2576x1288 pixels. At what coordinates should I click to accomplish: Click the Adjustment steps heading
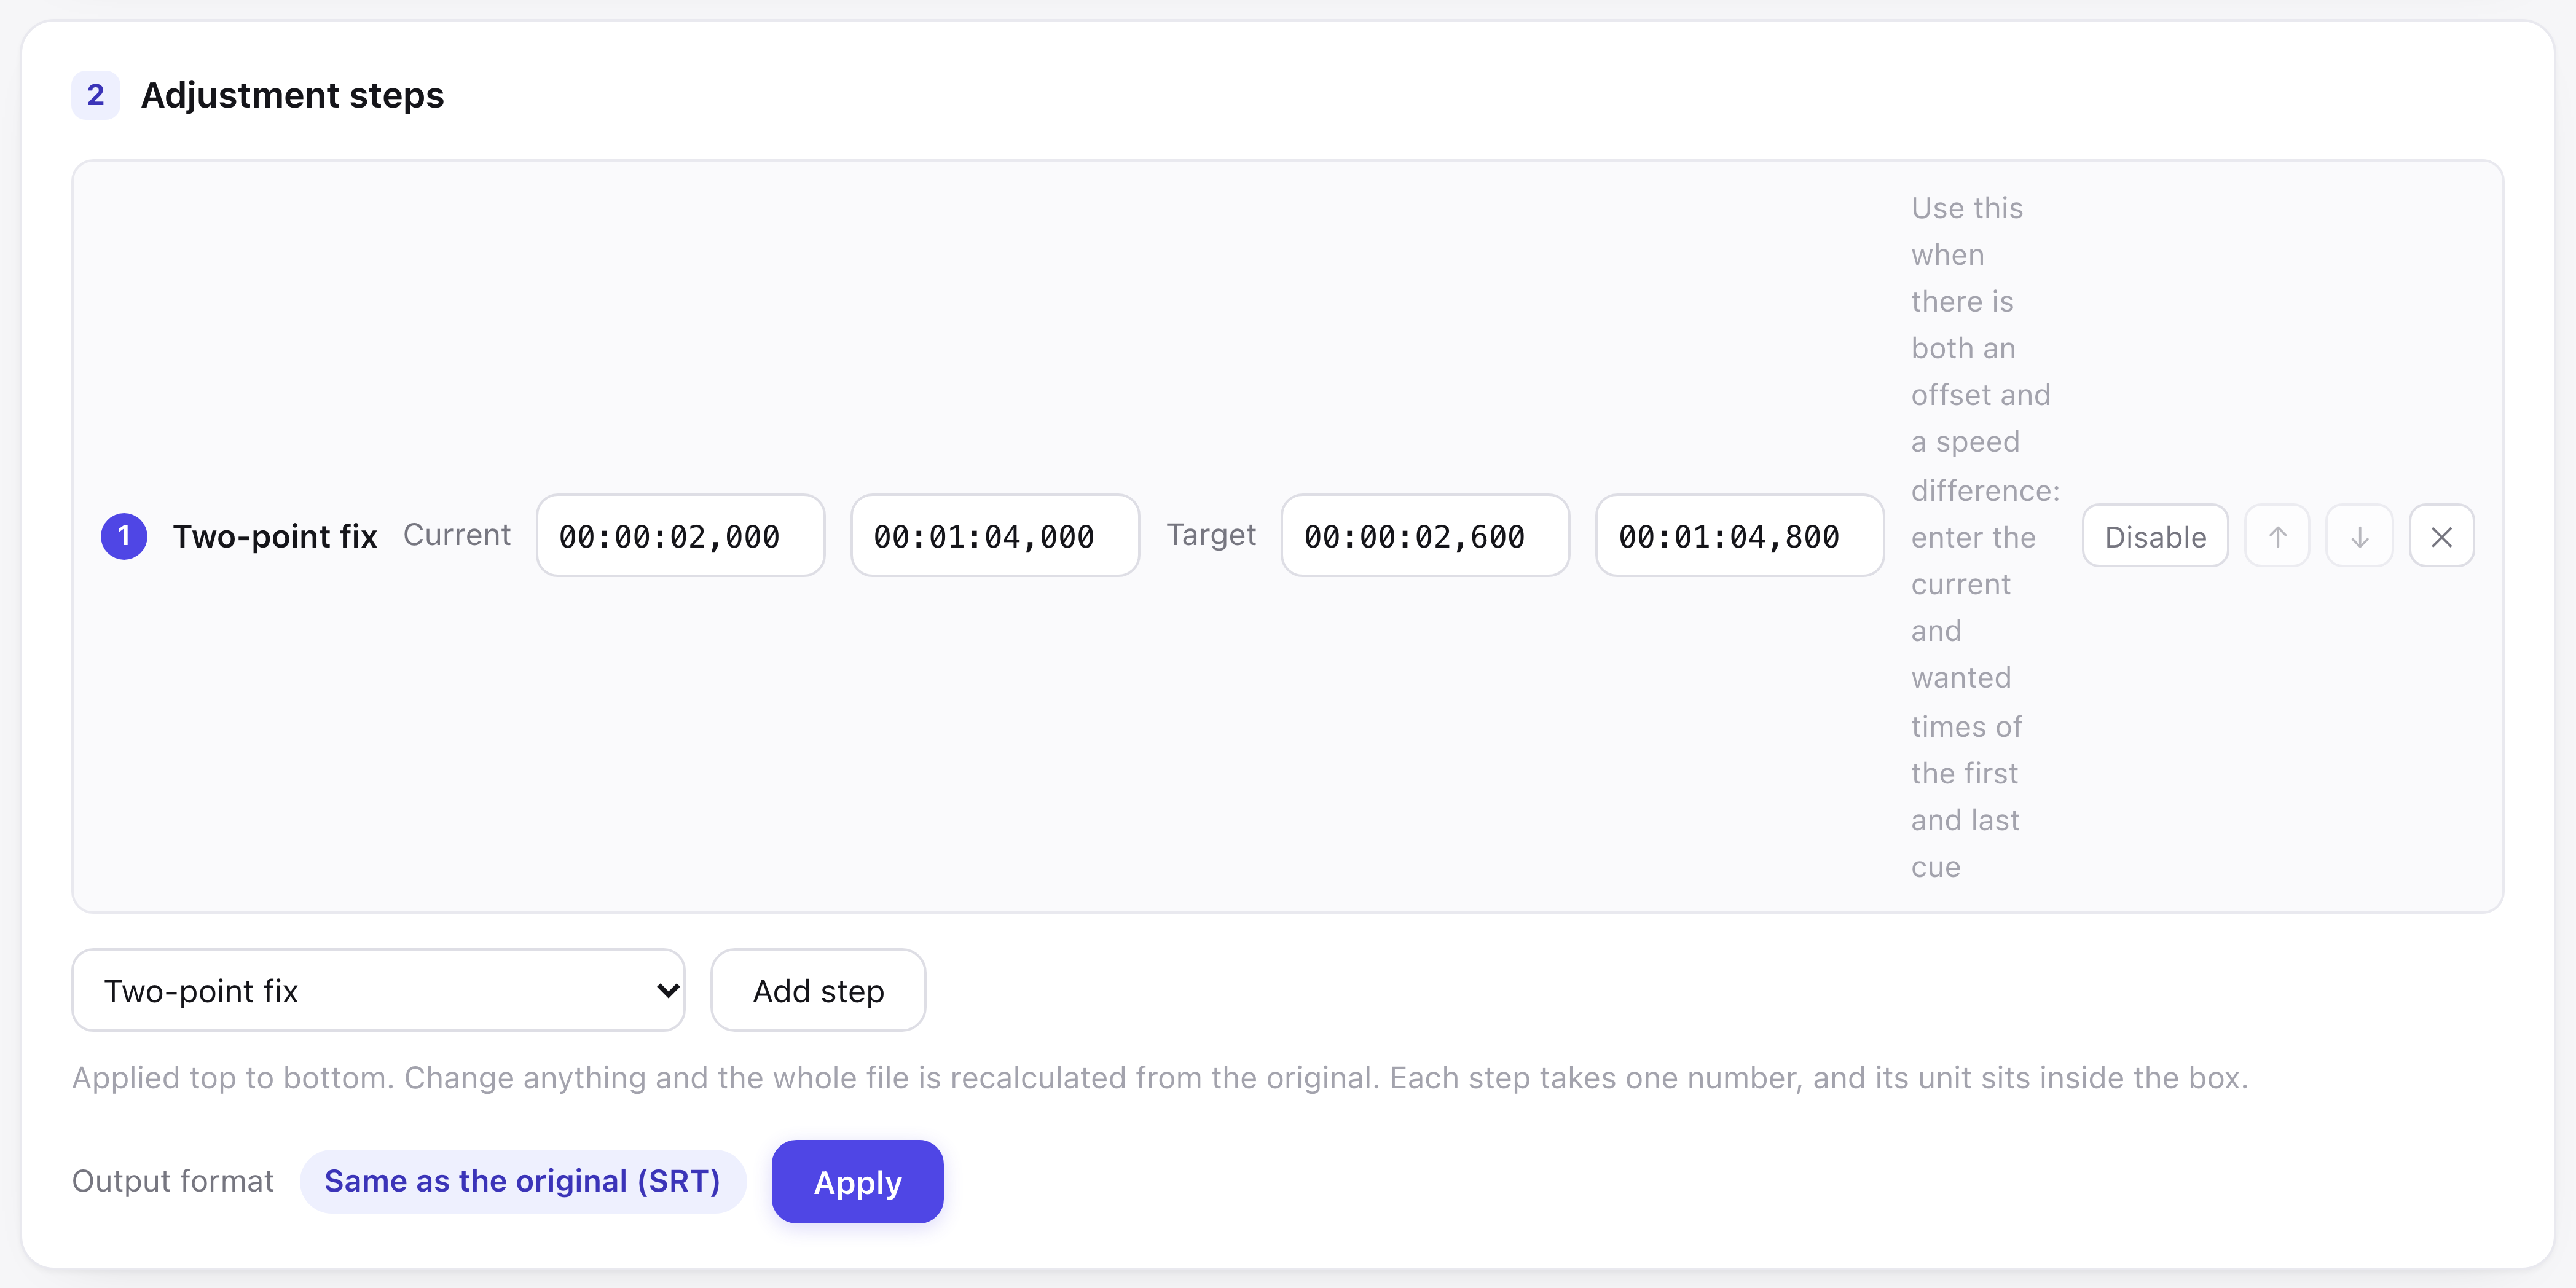coord(292,95)
